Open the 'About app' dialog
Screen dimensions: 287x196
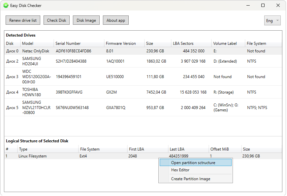[x=115, y=20]
